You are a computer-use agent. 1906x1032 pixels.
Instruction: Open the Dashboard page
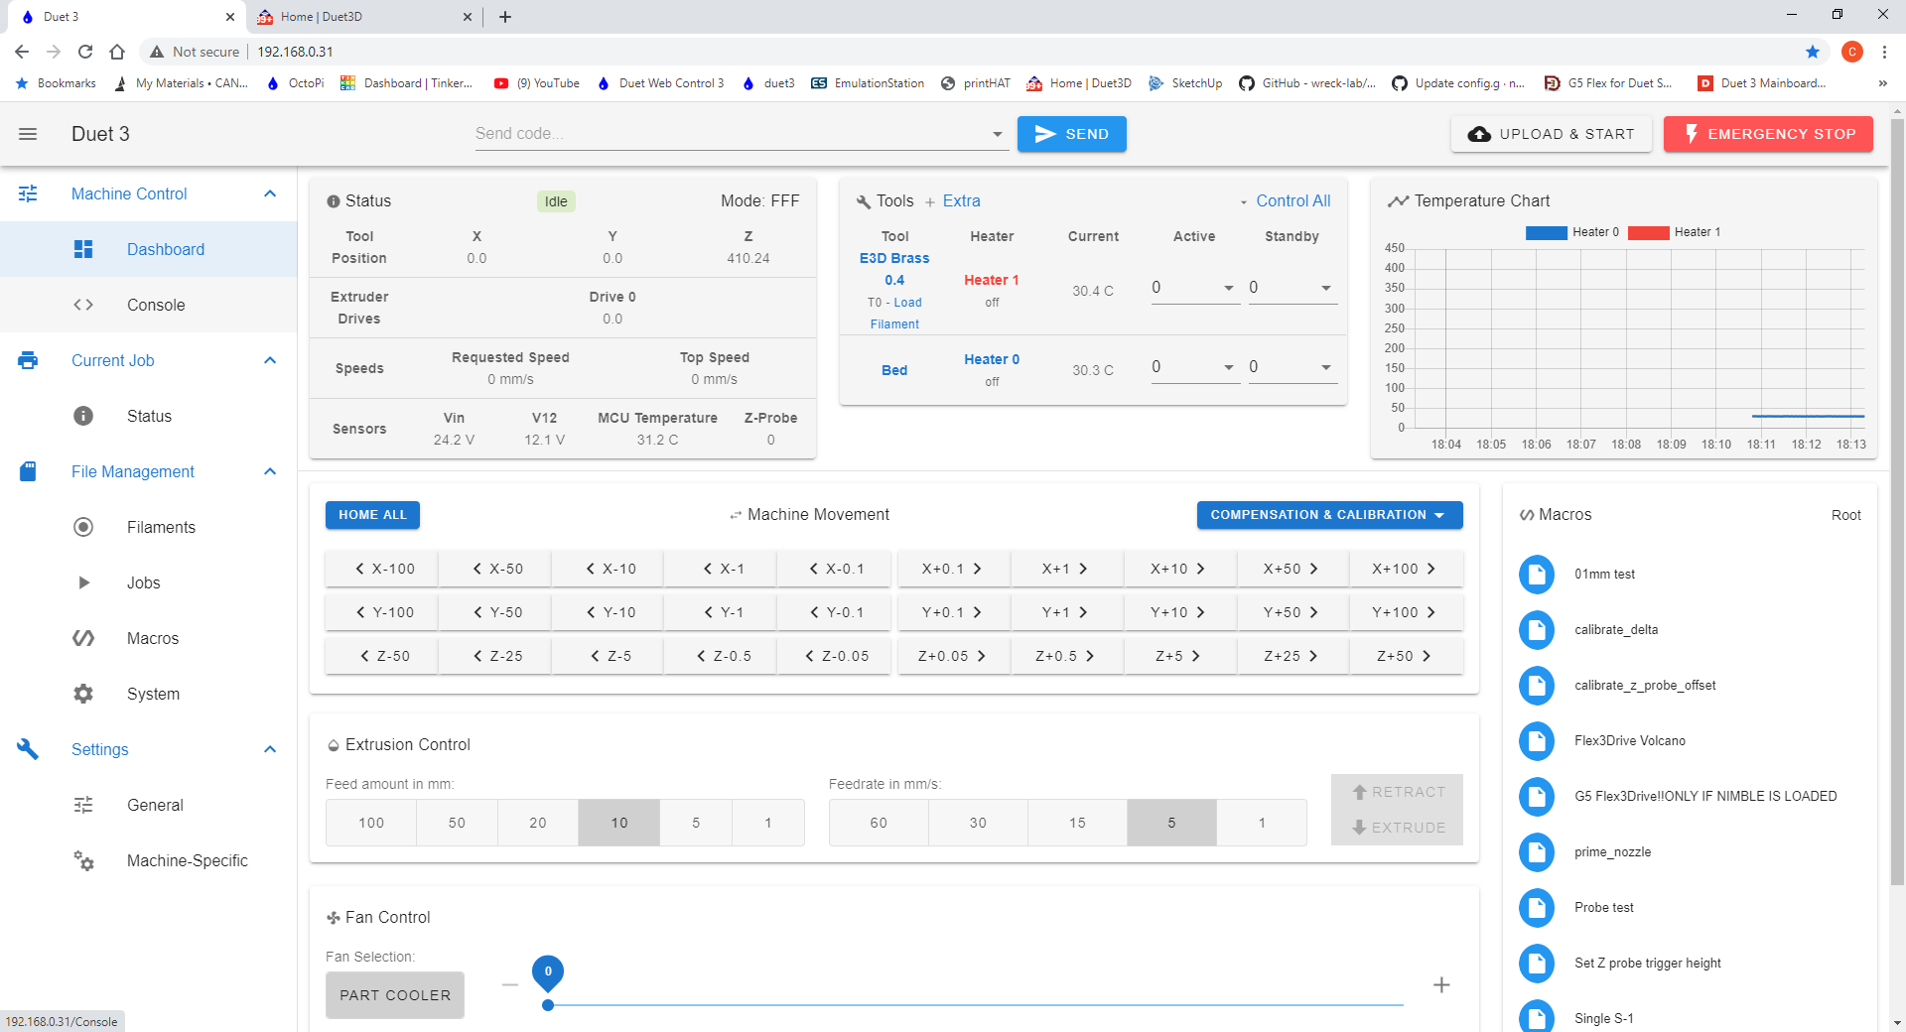click(x=149, y=249)
